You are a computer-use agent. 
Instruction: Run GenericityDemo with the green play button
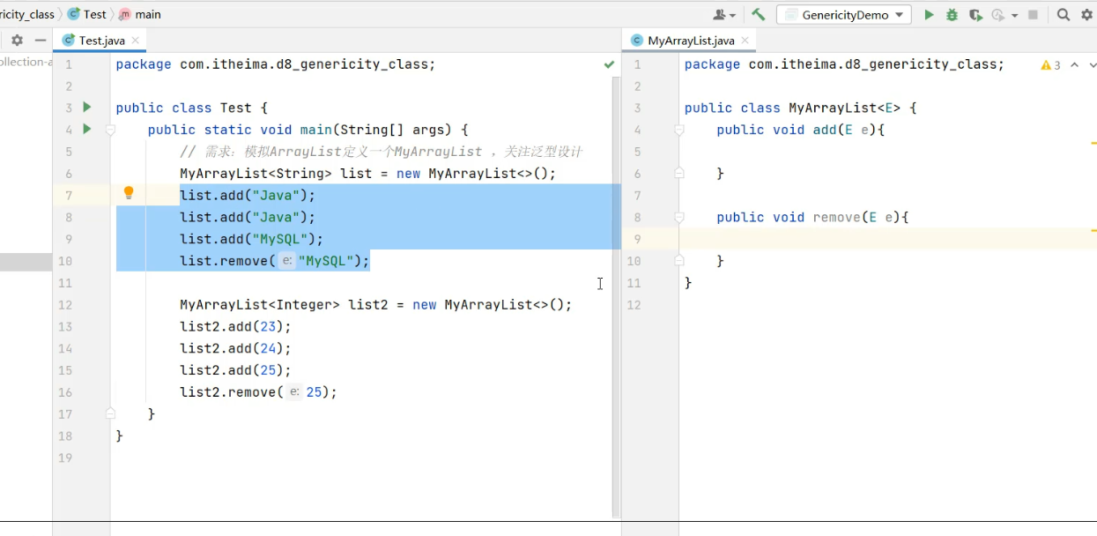click(929, 15)
